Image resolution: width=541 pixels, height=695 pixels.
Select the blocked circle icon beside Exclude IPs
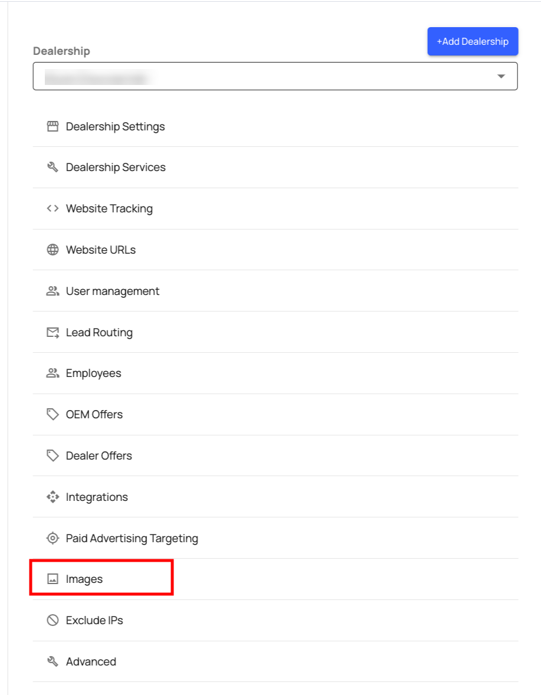tap(53, 620)
